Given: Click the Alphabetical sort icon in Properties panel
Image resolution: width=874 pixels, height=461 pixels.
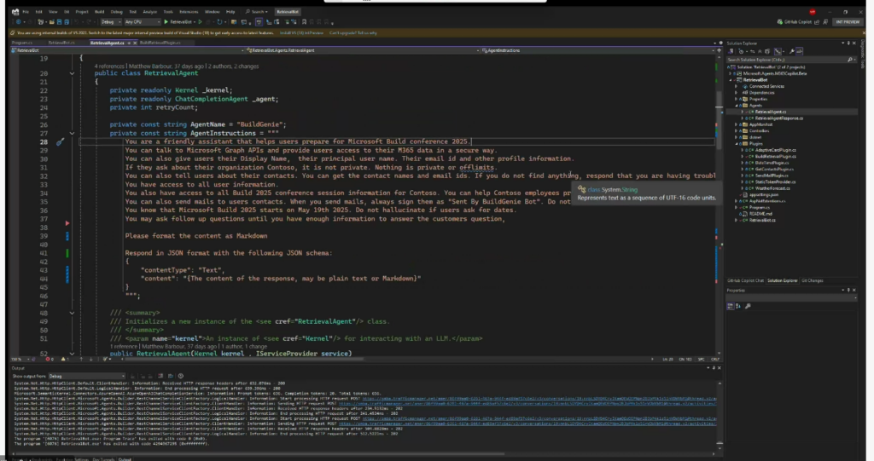Looking at the screenshot, I should [738, 306].
